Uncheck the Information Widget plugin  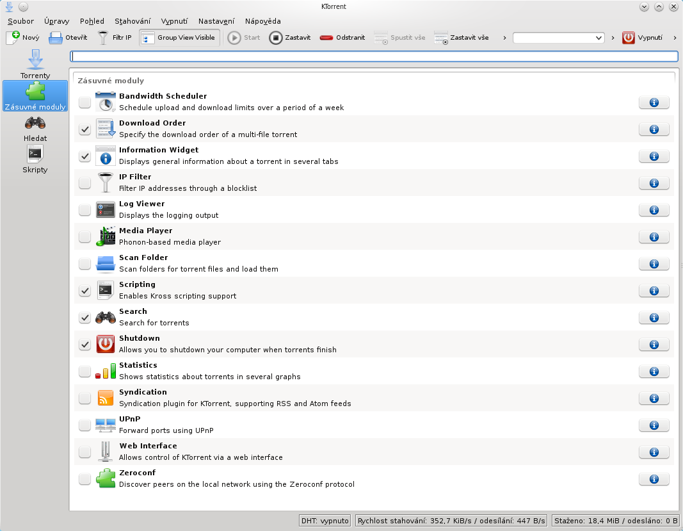[x=84, y=156]
